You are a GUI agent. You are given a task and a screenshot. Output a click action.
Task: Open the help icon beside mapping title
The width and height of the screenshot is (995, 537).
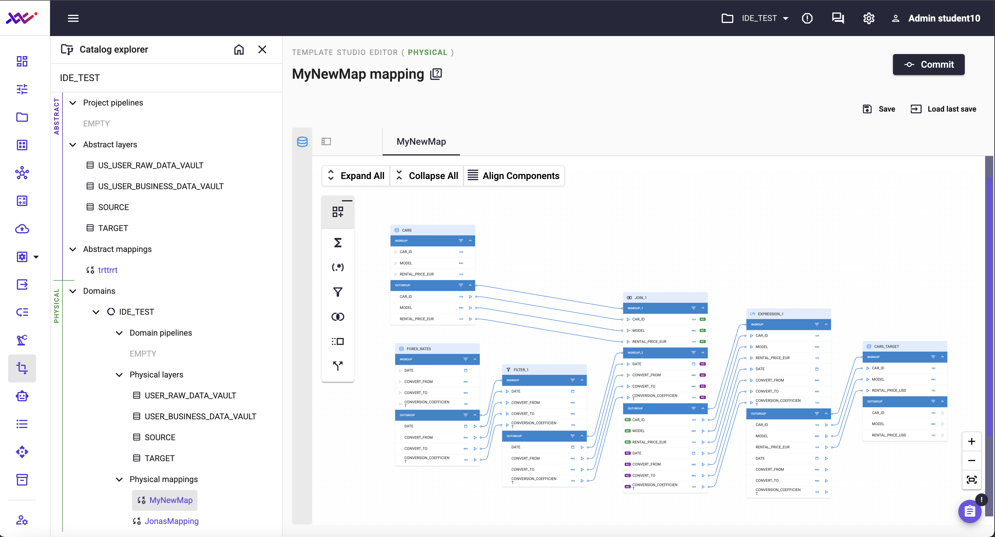(436, 74)
